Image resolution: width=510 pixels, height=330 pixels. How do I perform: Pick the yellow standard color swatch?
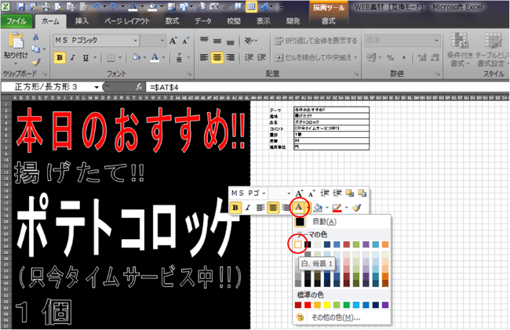(x=327, y=305)
